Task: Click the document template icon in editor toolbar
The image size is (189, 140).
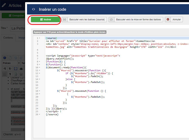Action: tap(16, 74)
